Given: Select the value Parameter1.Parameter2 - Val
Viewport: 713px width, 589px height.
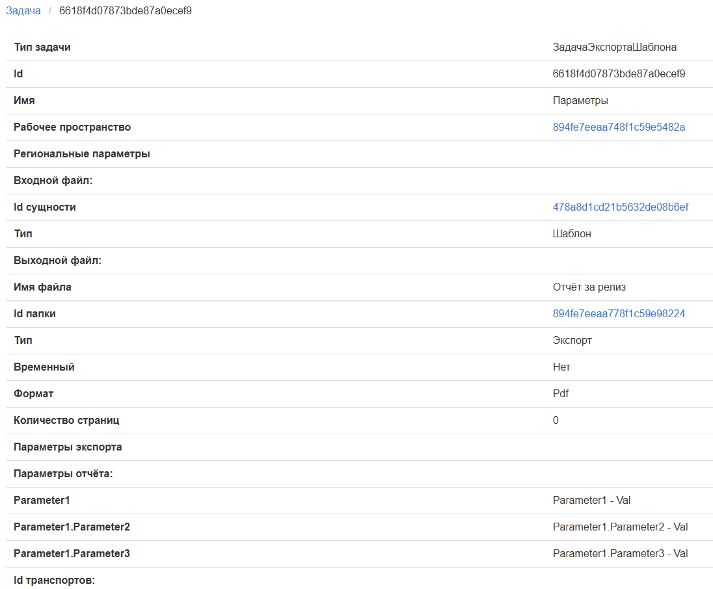Looking at the screenshot, I should (620, 527).
